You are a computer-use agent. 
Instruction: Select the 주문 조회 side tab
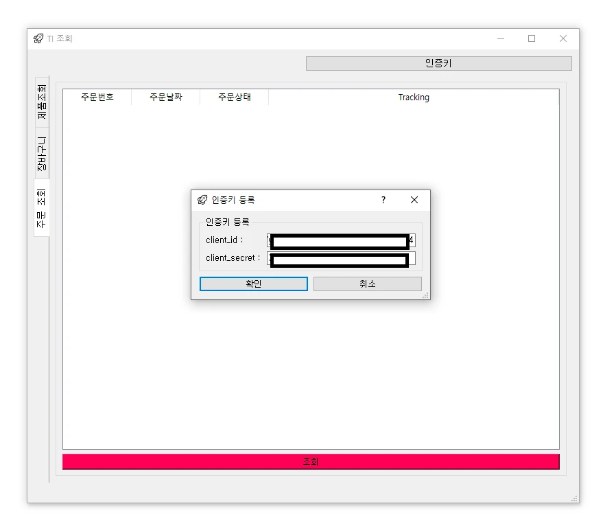(x=41, y=208)
